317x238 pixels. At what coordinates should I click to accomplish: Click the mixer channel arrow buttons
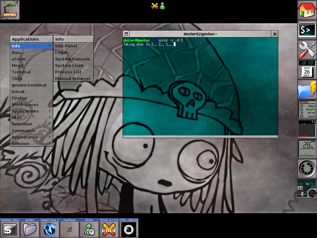tap(300, 188)
